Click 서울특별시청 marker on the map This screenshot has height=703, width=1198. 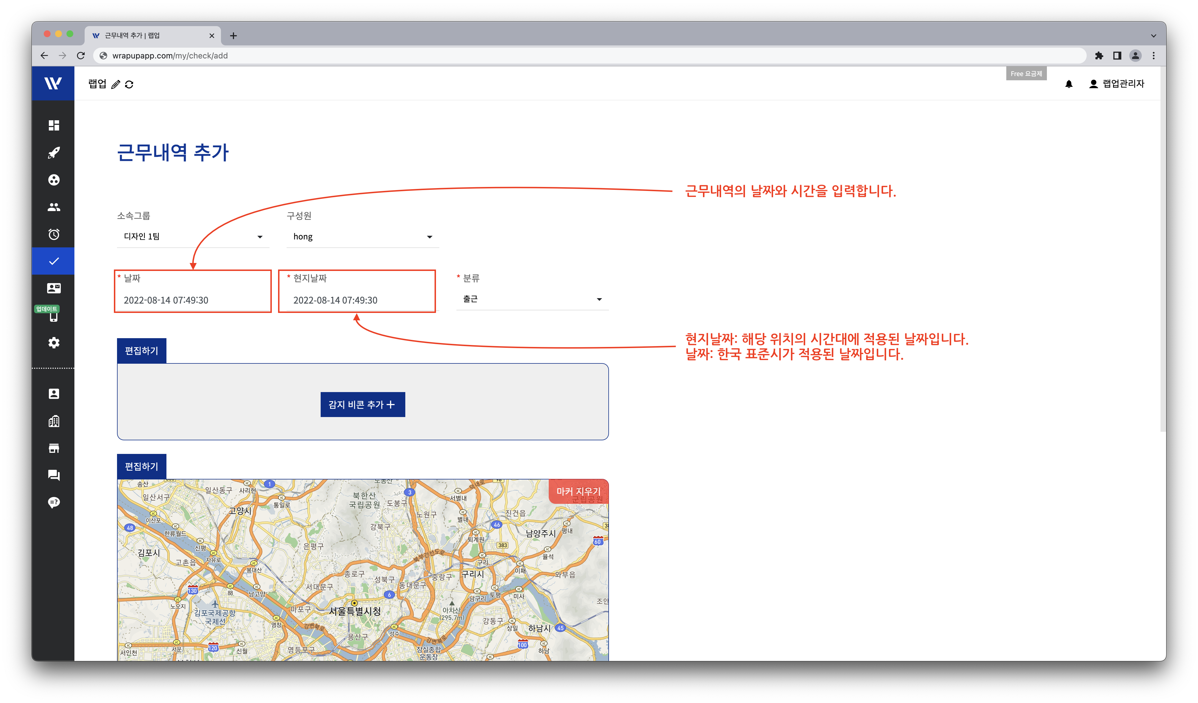click(x=354, y=603)
